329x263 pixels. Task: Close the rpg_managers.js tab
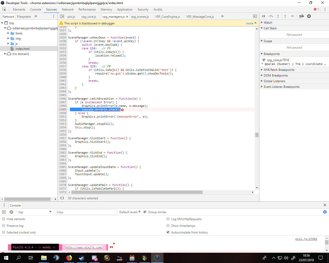pos(127,17)
